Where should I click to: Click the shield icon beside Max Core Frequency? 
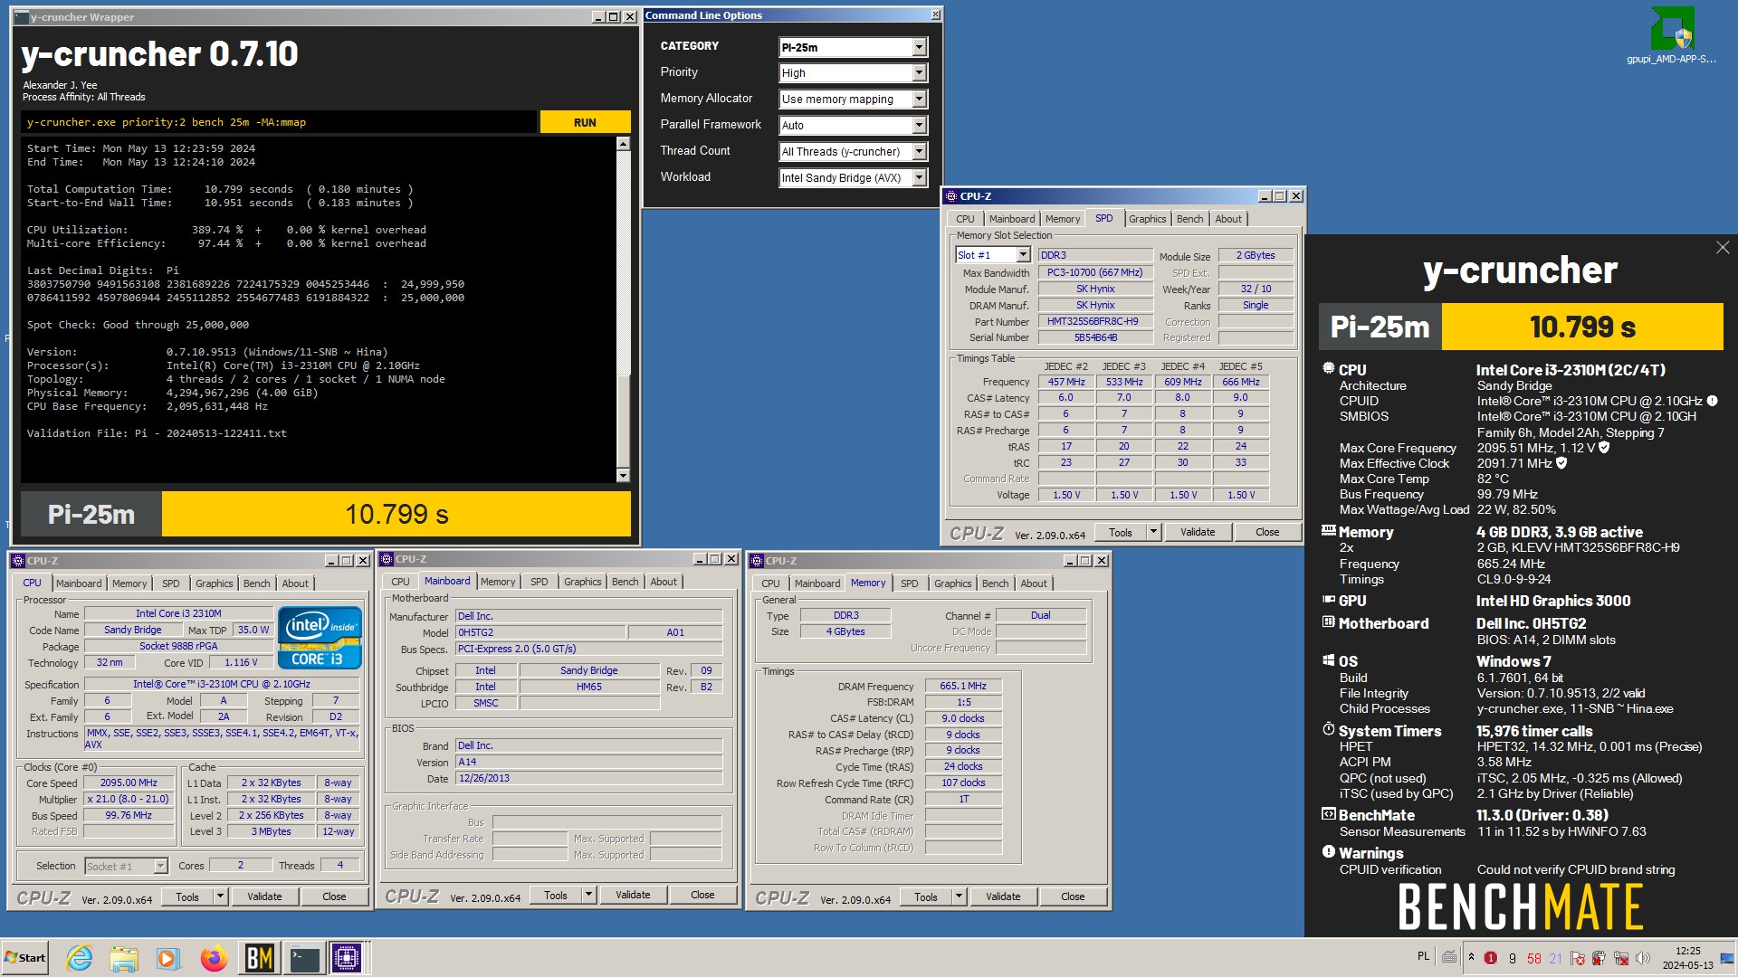coord(1604,448)
